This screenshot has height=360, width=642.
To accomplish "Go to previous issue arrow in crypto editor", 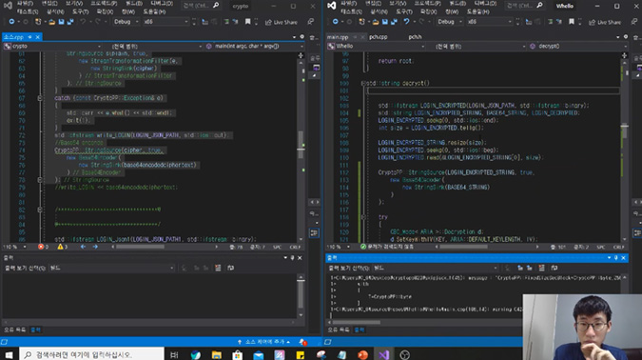I will [x=83, y=247].
